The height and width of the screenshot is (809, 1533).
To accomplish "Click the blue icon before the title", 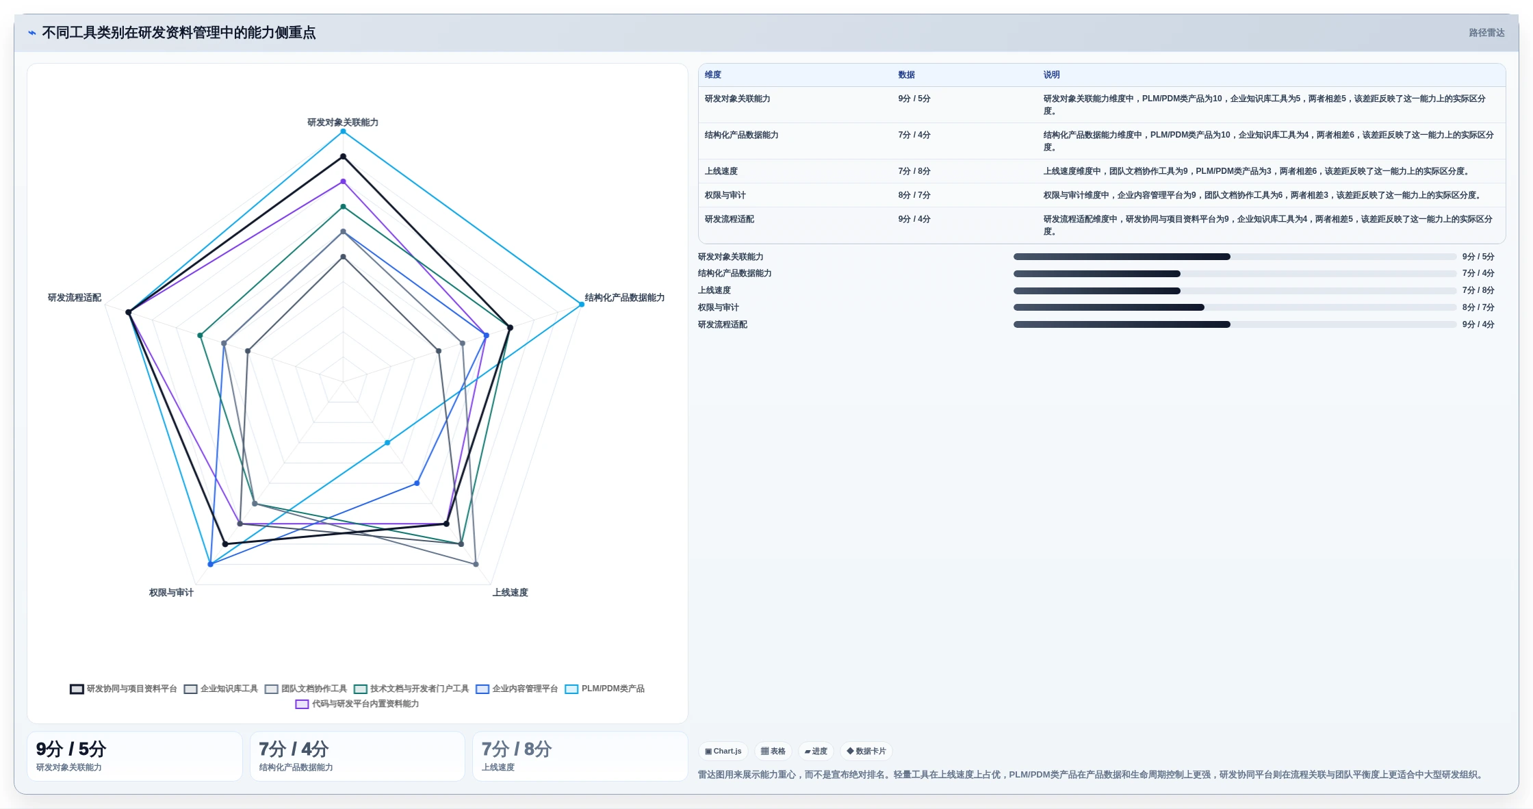I will click(32, 32).
